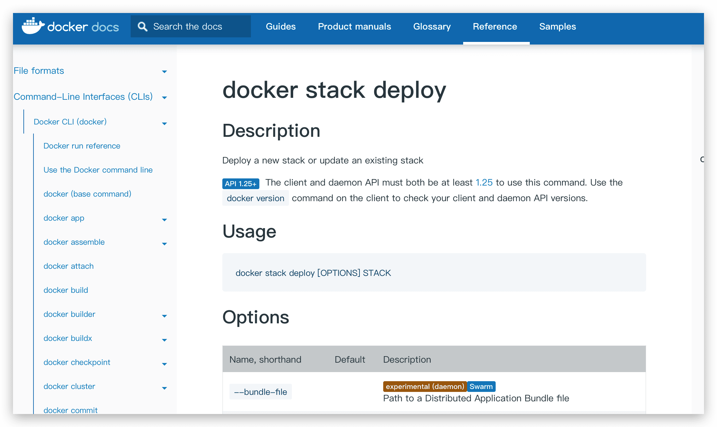Click the Docker whale logo
The height and width of the screenshot is (427, 717).
pyautogui.click(x=33, y=26)
